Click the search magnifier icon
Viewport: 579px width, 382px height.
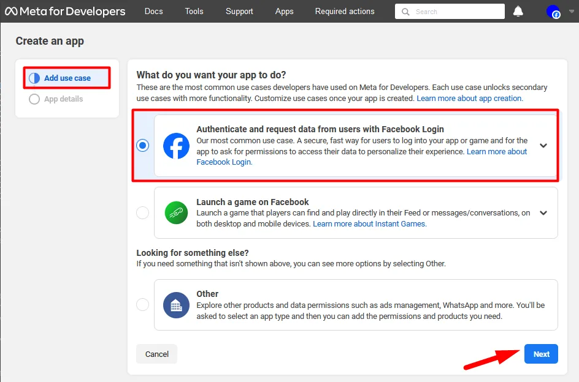(x=405, y=11)
